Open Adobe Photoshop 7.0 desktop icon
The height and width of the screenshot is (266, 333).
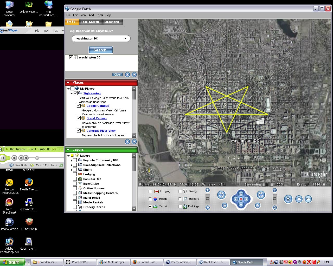click(9, 245)
